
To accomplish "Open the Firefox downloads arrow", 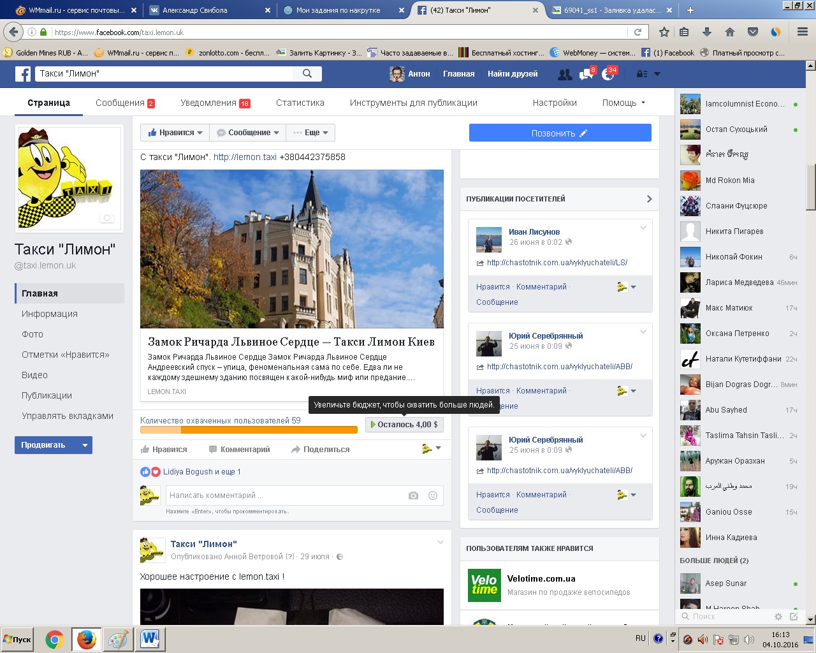I will click(x=706, y=32).
